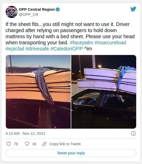Open the OPP Central Region display name
This screenshot has width=142, height=164.
(x=37, y=9)
